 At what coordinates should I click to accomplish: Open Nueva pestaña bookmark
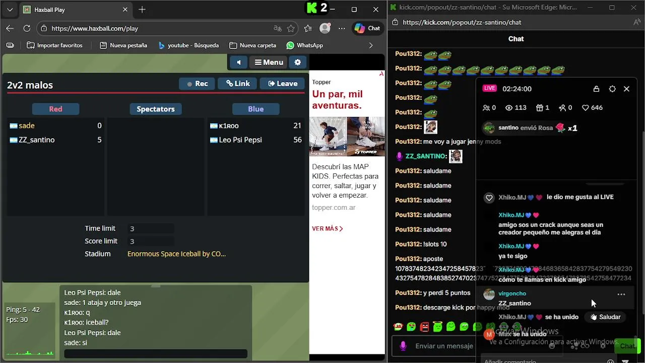point(123,45)
